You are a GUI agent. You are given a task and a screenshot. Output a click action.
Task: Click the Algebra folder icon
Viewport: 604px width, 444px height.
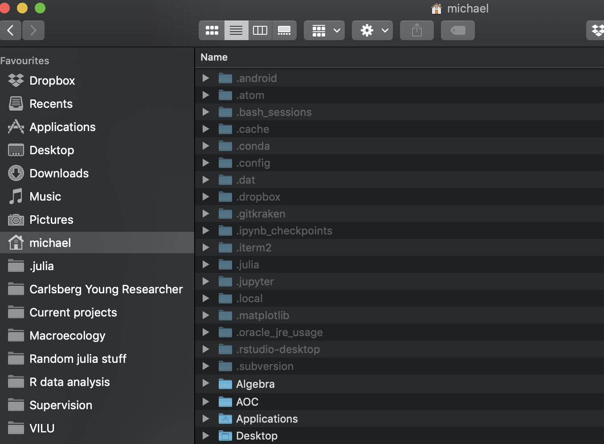225,384
